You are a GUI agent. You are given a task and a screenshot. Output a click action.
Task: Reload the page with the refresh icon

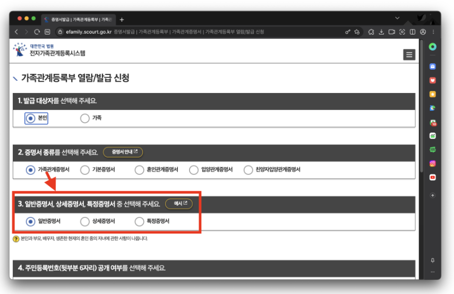(37, 32)
